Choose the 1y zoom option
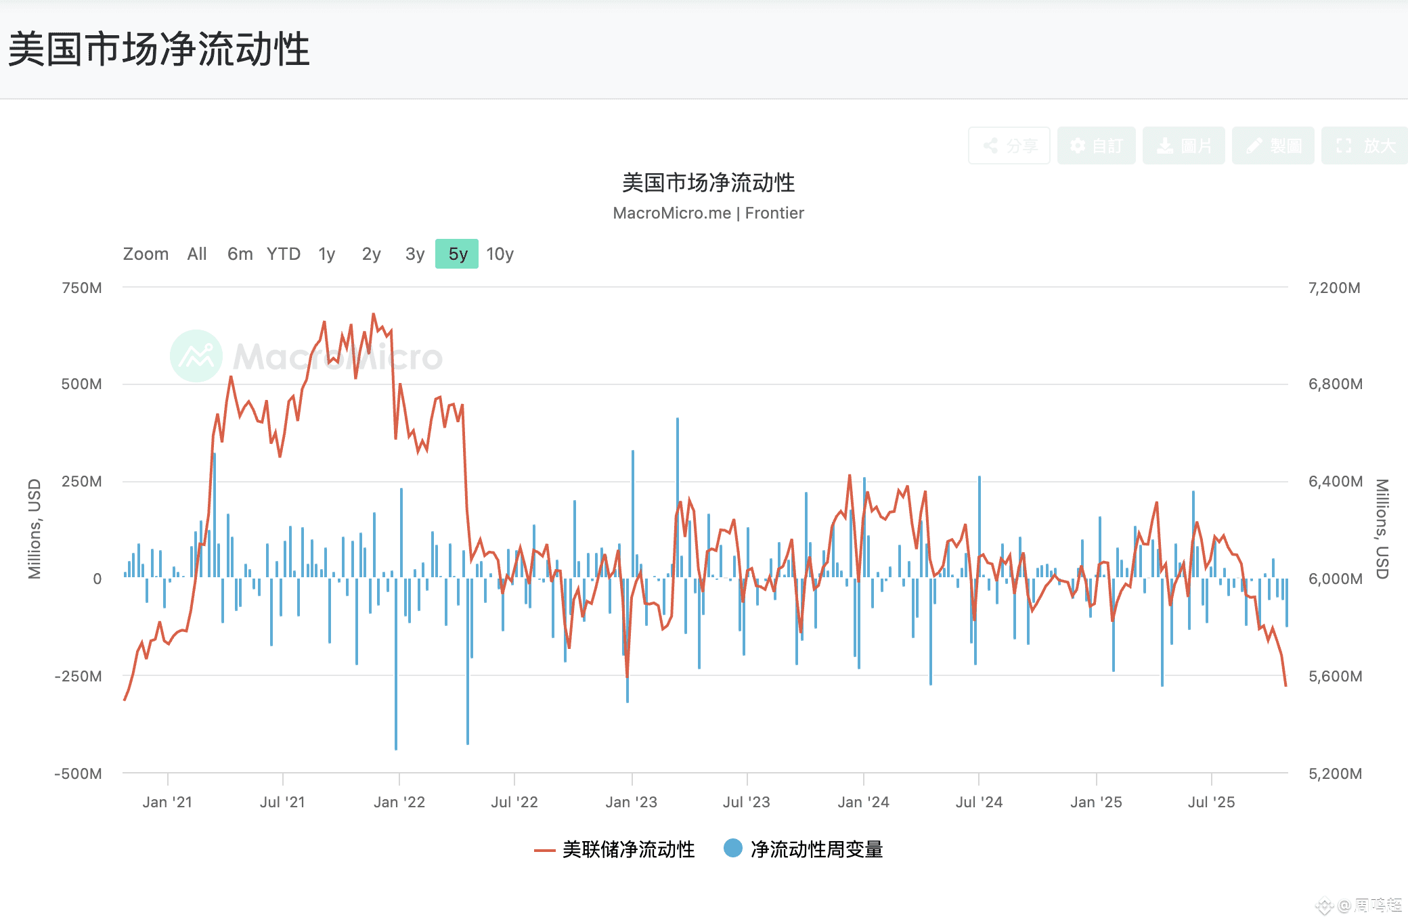 (x=327, y=254)
